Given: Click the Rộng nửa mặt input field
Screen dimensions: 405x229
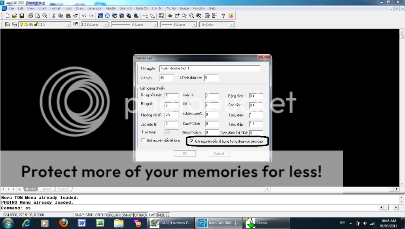Looking at the screenshot, I should 172,96.
